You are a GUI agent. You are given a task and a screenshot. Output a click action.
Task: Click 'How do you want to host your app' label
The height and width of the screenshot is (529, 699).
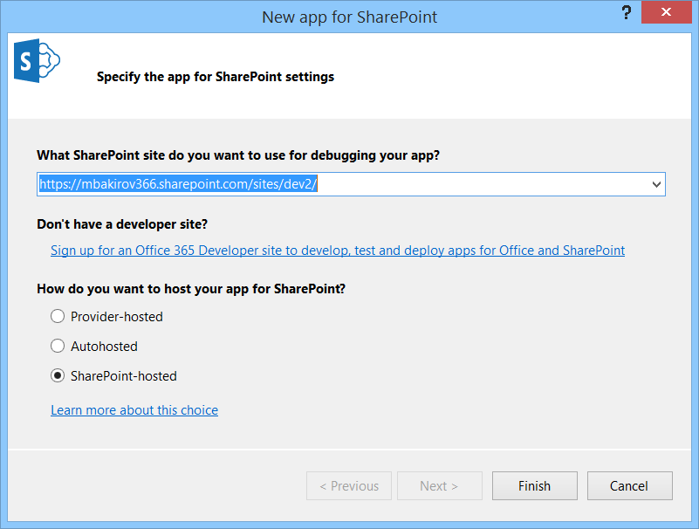[x=191, y=289]
